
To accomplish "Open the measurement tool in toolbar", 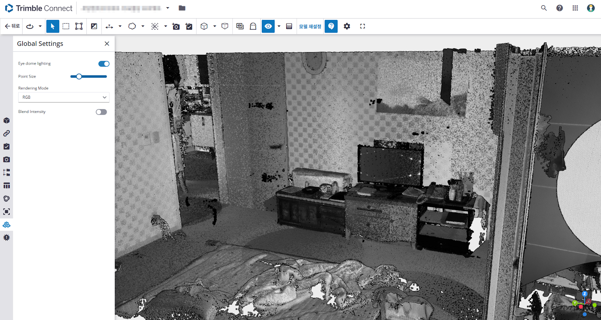I will [109, 26].
